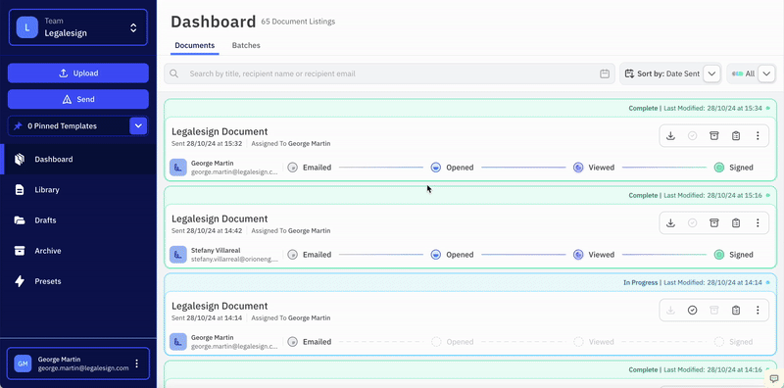This screenshot has width=784, height=388.
Task: Open user menu dots beside George Martin
Action: [137, 364]
